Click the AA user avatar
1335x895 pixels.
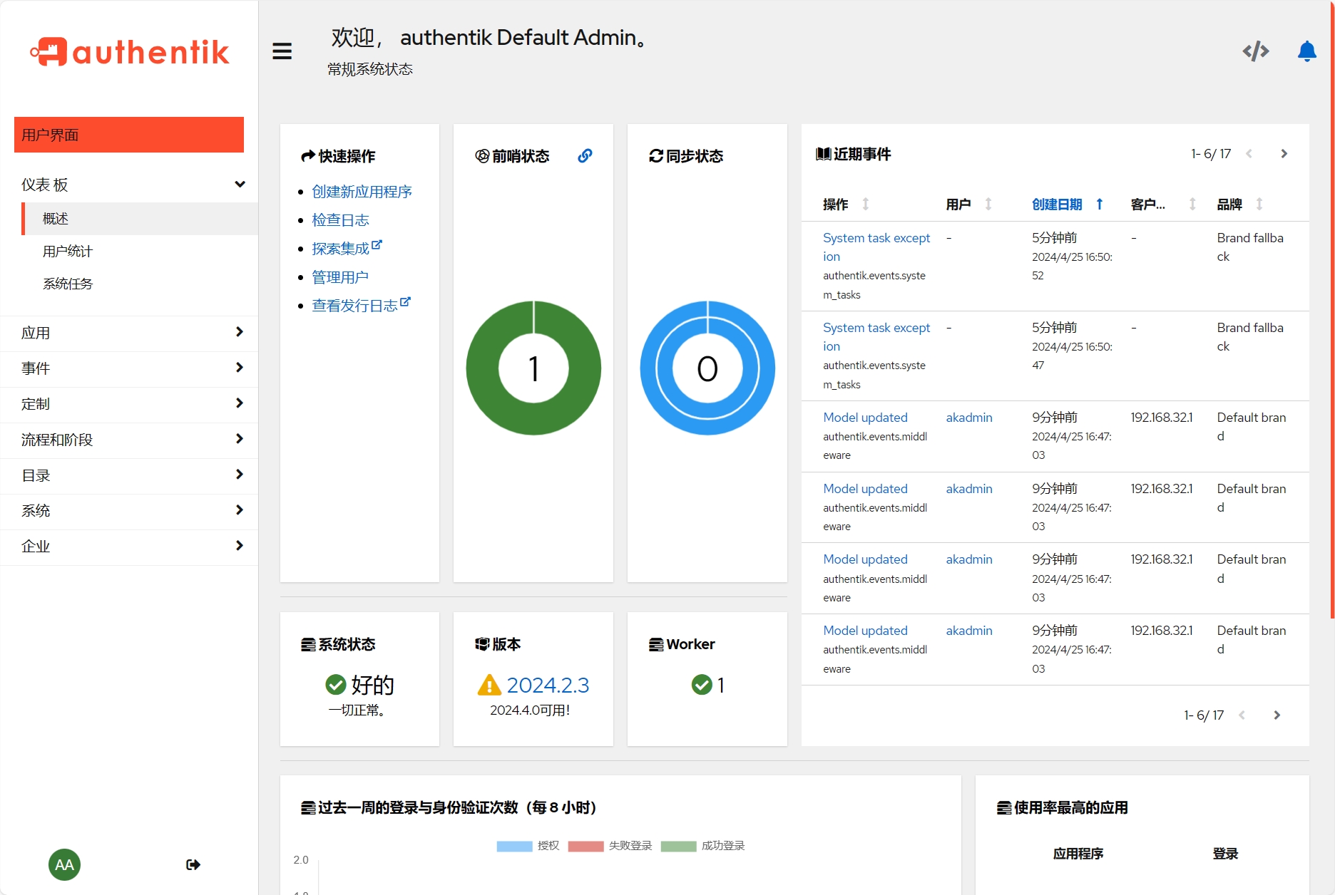(x=64, y=864)
